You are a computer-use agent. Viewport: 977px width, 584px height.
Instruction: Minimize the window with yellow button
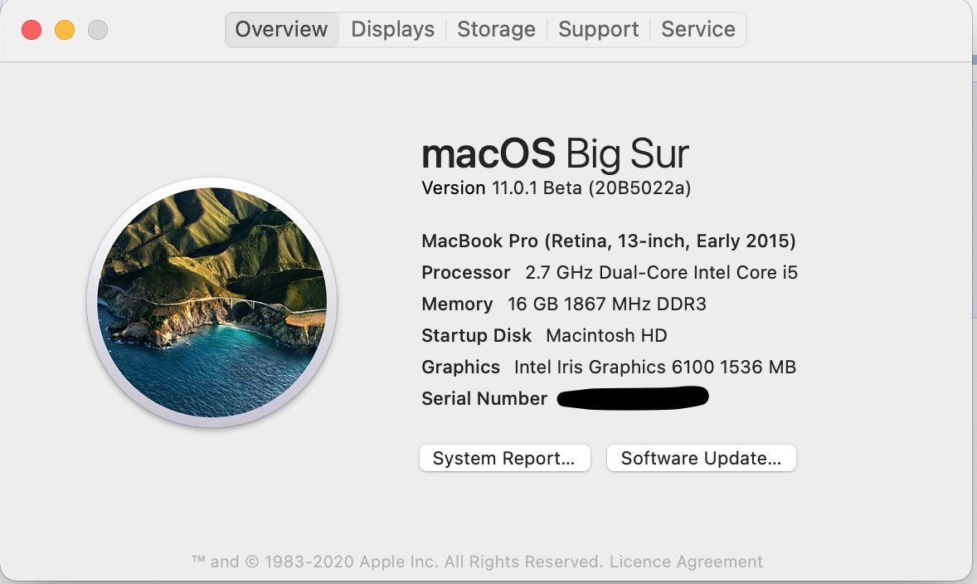pos(65,31)
